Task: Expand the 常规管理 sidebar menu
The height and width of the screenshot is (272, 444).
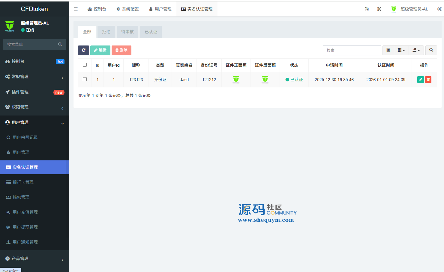Action: [34, 77]
